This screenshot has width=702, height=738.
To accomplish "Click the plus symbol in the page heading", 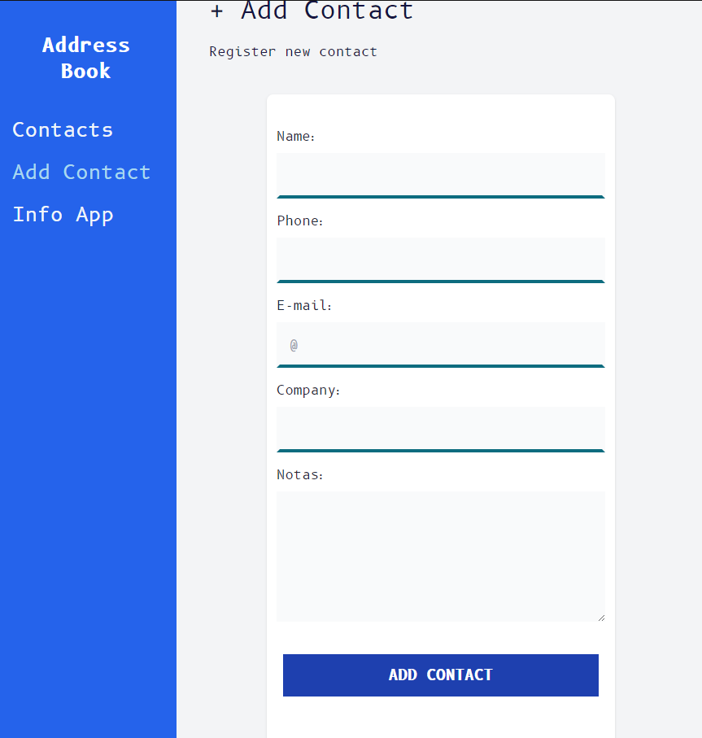I will (216, 11).
